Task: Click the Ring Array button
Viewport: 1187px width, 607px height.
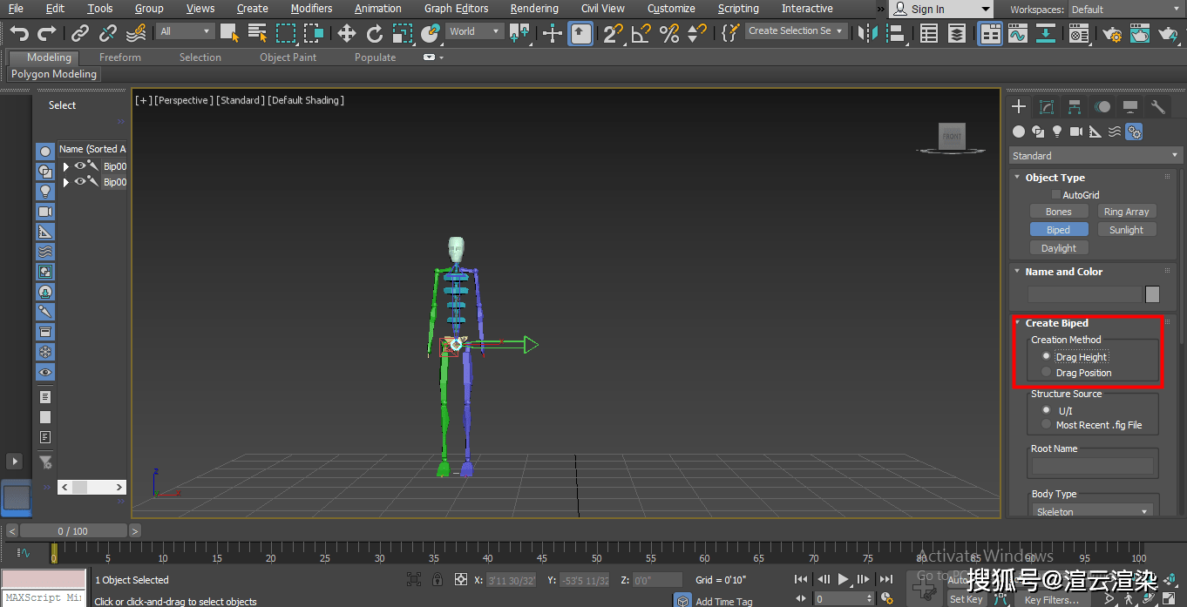Action: point(1126,212)
